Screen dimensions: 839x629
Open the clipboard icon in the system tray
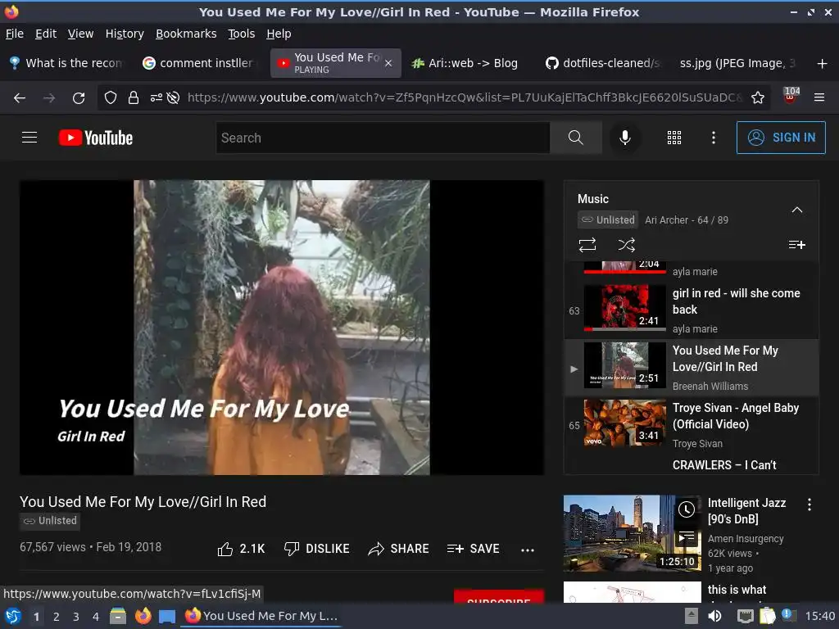click(x=767, y=616)
